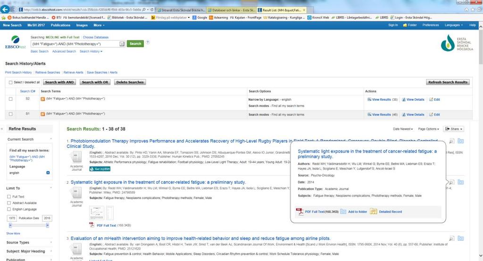483x261 pixels.
Task: Open the Choose Databases link
Action: 95,37
